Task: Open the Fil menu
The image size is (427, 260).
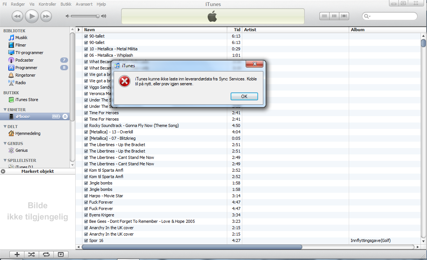Action: (x=5, y=4)
